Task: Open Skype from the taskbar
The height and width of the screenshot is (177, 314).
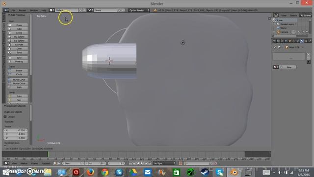Action: (x=219, y=172)
